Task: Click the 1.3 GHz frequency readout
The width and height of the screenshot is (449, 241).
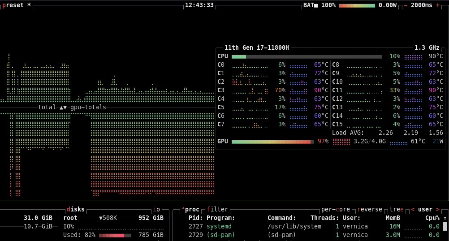Action: coord(427,48)
